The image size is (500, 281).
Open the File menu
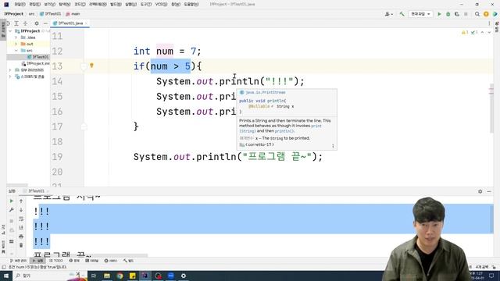coord(20,5)
